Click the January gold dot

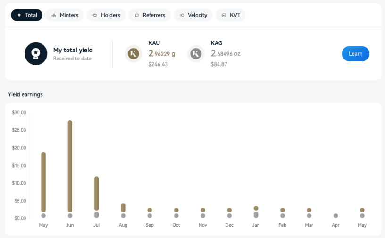256,208
